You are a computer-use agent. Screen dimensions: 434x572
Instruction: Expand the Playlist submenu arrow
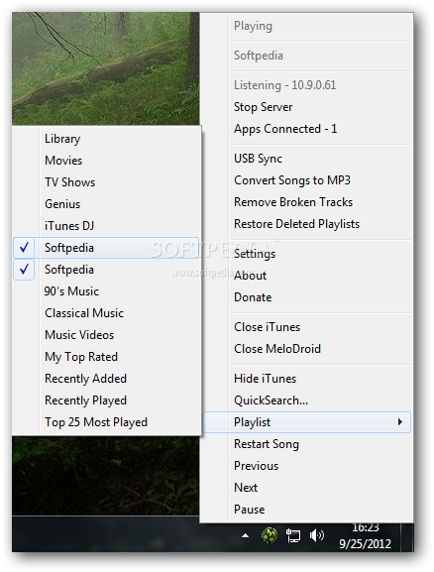[400, 422]
